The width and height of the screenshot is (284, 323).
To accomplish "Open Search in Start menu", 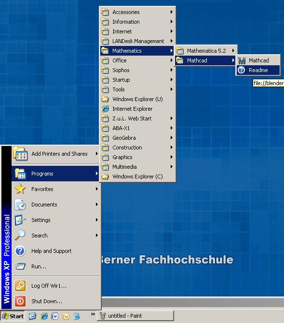I will tap(55, 235).
